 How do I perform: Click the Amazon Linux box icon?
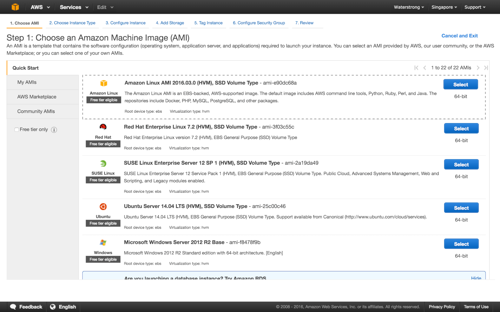coord(104,83)
